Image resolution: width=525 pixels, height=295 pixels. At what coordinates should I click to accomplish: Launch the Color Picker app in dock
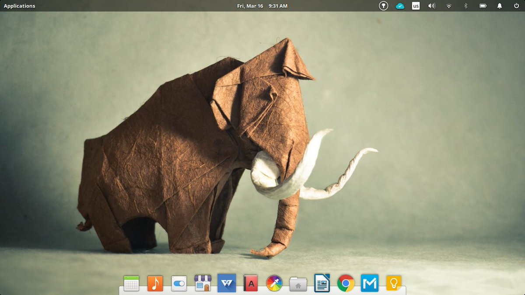[274, 284]
